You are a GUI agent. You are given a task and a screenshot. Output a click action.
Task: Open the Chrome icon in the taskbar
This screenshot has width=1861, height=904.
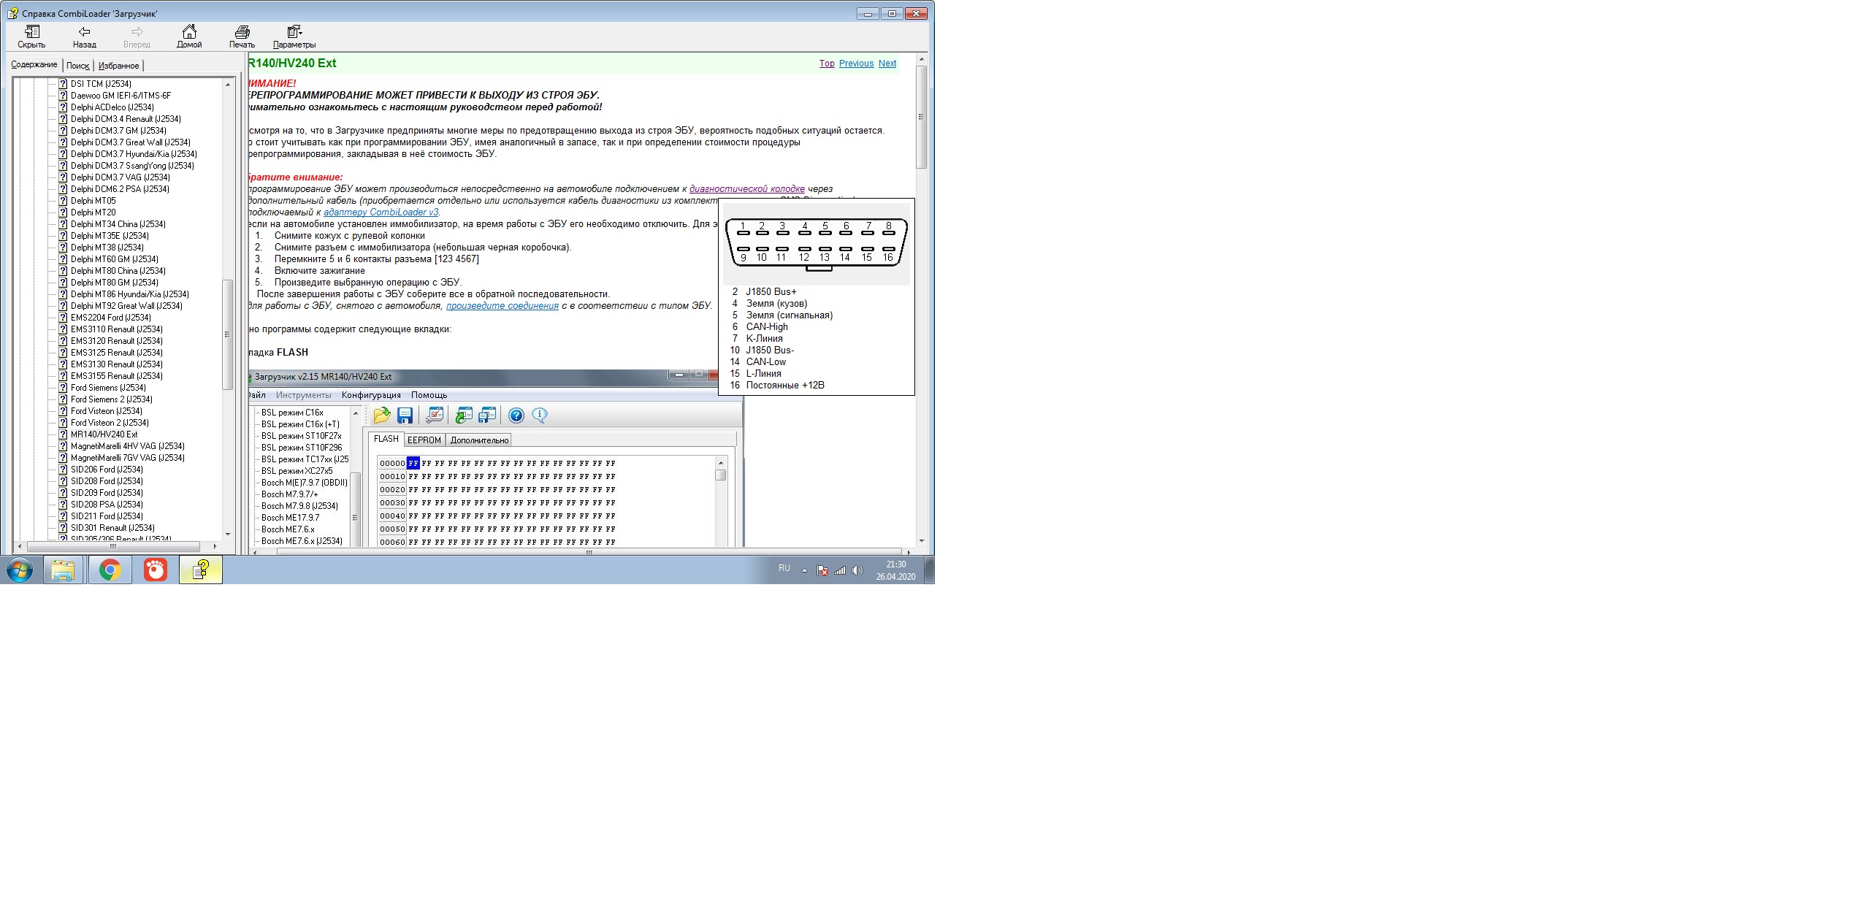(x=110, y=570)
